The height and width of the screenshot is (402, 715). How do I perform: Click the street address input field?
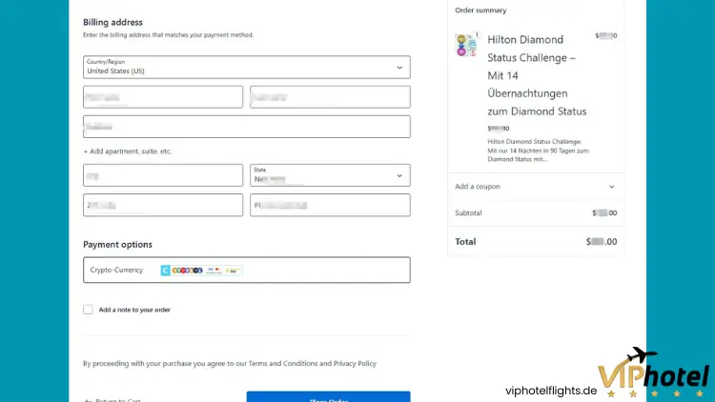coord(246,127)
